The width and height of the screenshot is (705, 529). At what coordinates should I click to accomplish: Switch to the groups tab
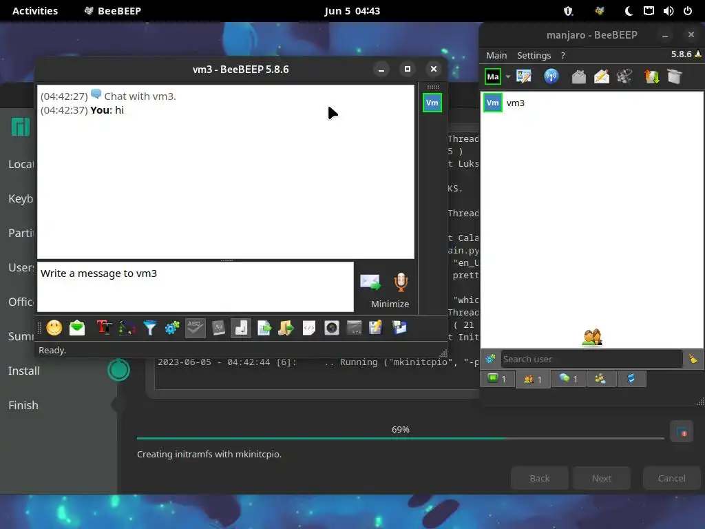pyautogui.click(x=600, y=380)
